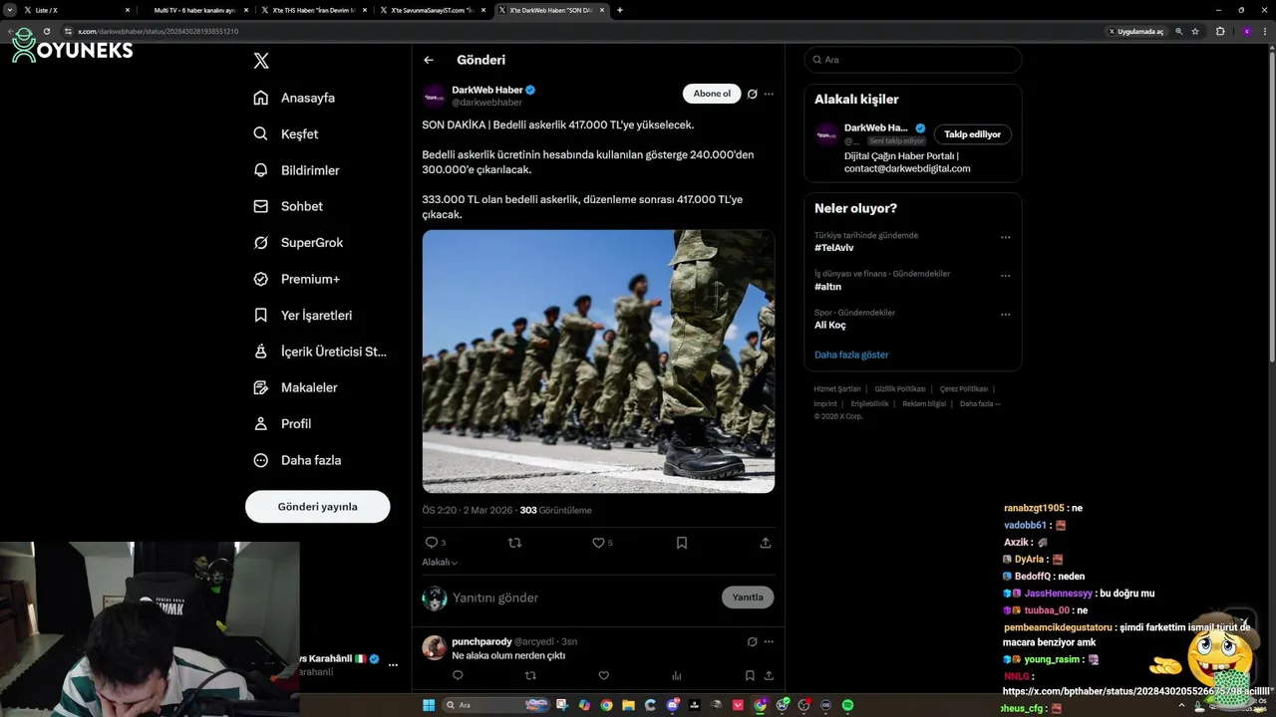Open the Ali Koç trend
The height and width of the screenshot is (717, 1276).
coord(830,325)
